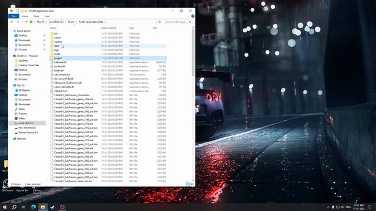
Task: Select the citizen-devtools.dll file
Action: click(64, 87)
